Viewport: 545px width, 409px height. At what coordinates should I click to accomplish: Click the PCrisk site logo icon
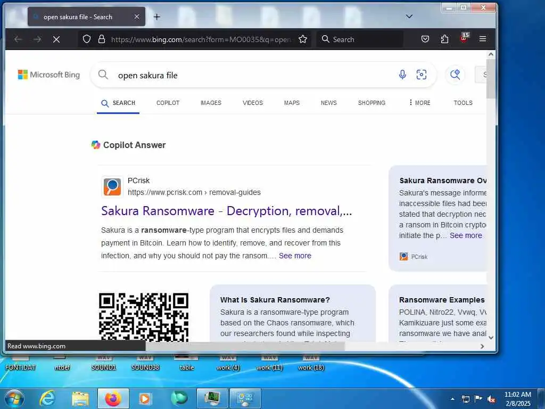coord(112,187)
